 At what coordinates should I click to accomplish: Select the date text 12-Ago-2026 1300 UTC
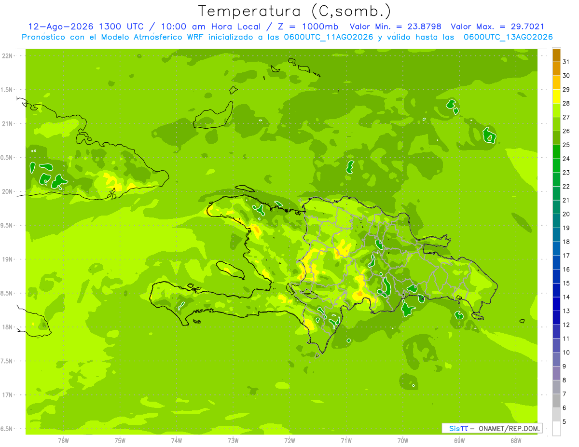coord(85,27)
